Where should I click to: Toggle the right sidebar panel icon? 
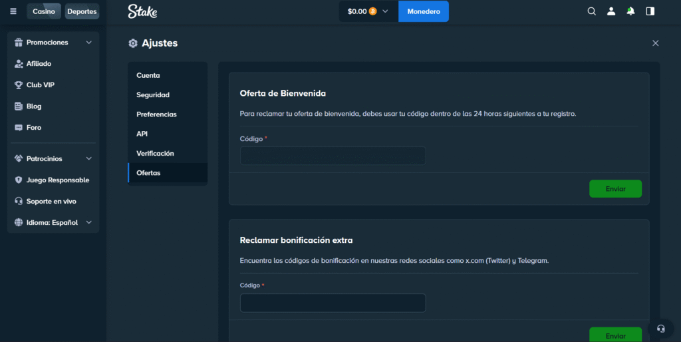click(650, 11)
